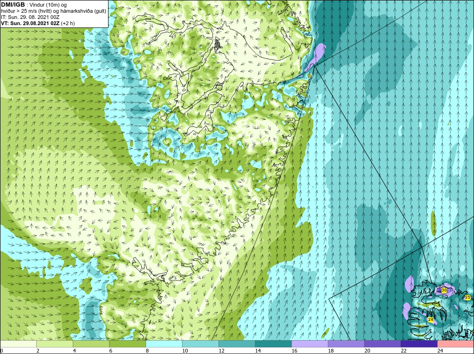Click the valid time line VT: Sun. 29.08.2021 02Z
This screenshot has height=354, width=474.
[x=30, y=23]
